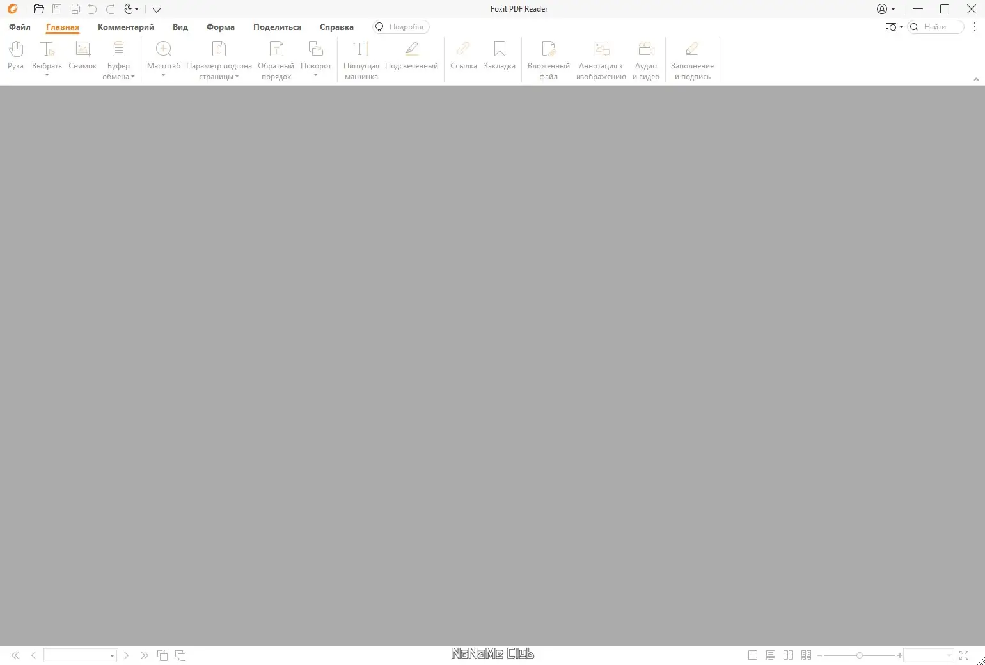Add a Bookmark (Закладка)
Viewport: 985px width, 665px height.
[x=500, y=56]
